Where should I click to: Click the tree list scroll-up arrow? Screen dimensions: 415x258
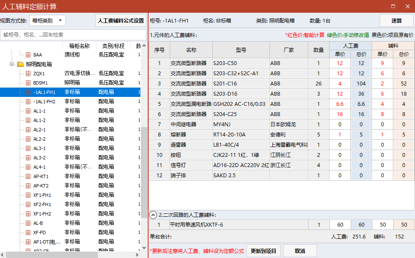(144, 46)
